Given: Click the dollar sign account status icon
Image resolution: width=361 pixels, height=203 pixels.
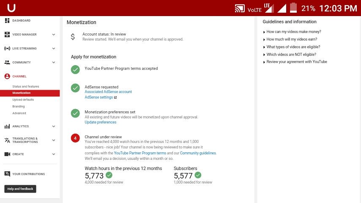Looking at the screenshot, I should coord(73,37).
